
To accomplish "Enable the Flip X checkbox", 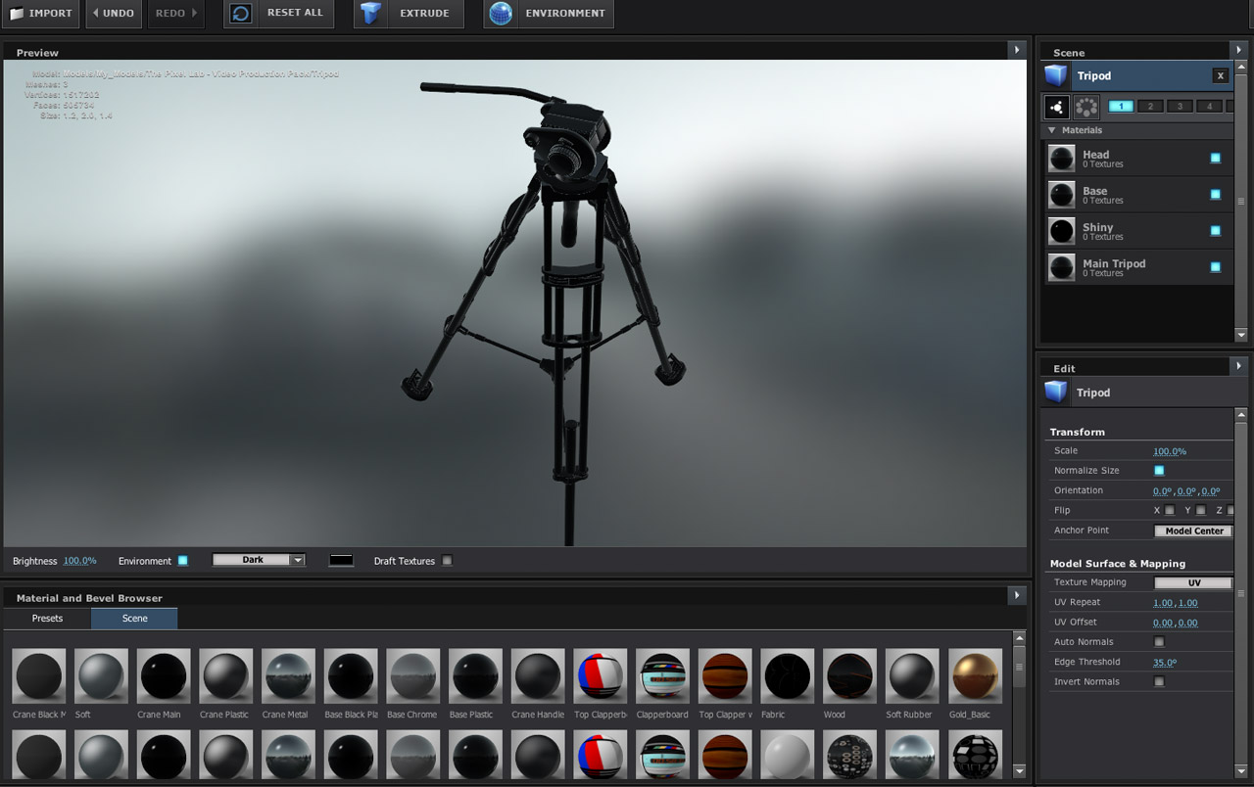I will [1170, 510].
